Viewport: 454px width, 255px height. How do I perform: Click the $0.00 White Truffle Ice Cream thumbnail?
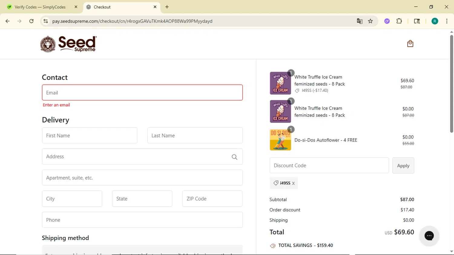pos(280,111)
